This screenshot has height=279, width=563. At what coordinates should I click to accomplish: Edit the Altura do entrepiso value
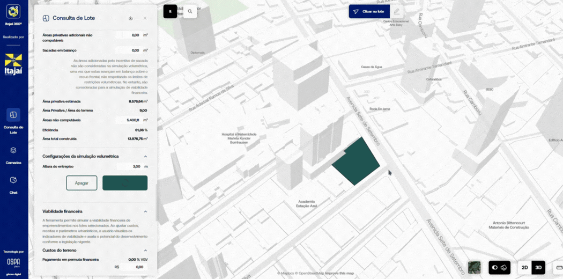tap(129, 167)
